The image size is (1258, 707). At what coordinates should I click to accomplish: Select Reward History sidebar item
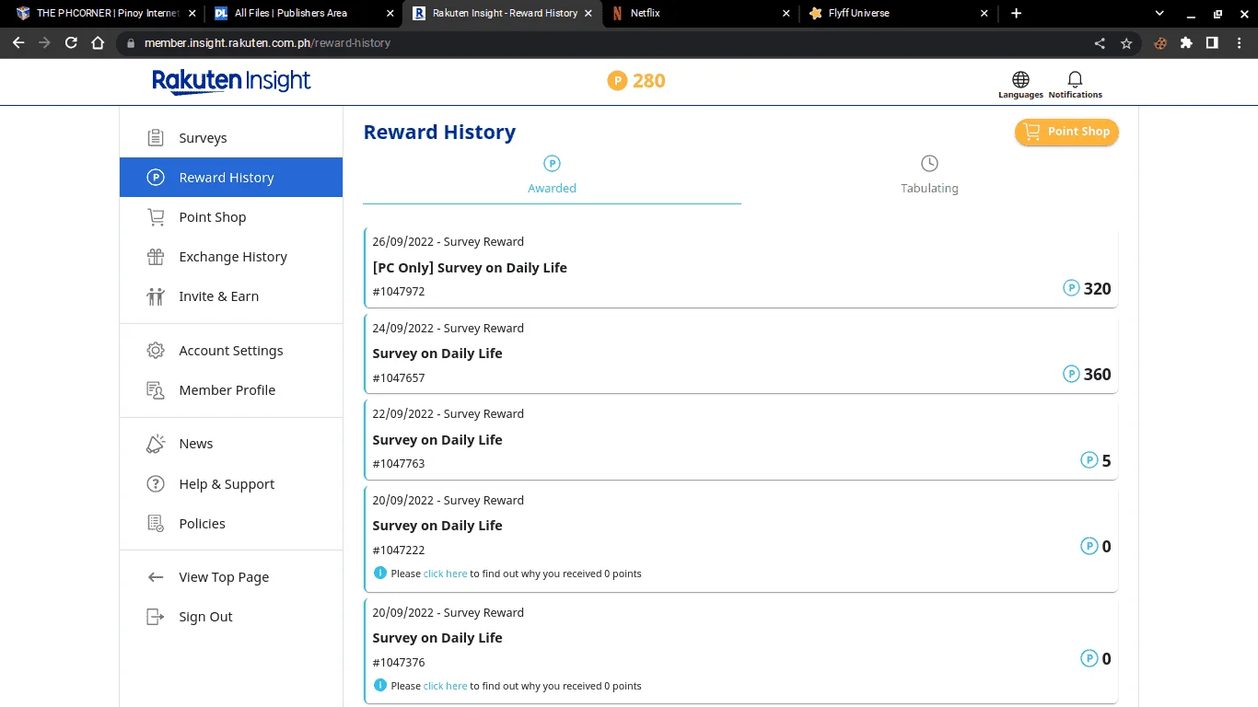230,178
